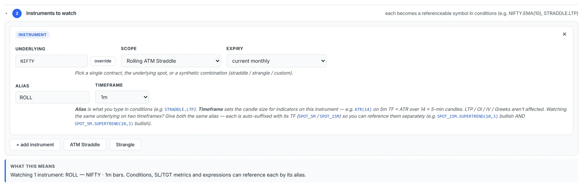Click the Watching 1 instrument summary text
Viewport: 583px width, 187px height.
point(158,175)
